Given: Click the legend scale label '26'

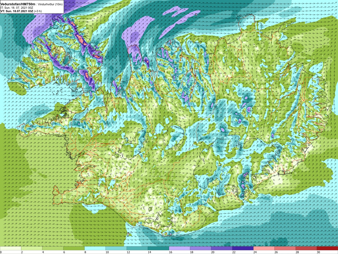Looking at the screenshot, I should tap(276, 252).
